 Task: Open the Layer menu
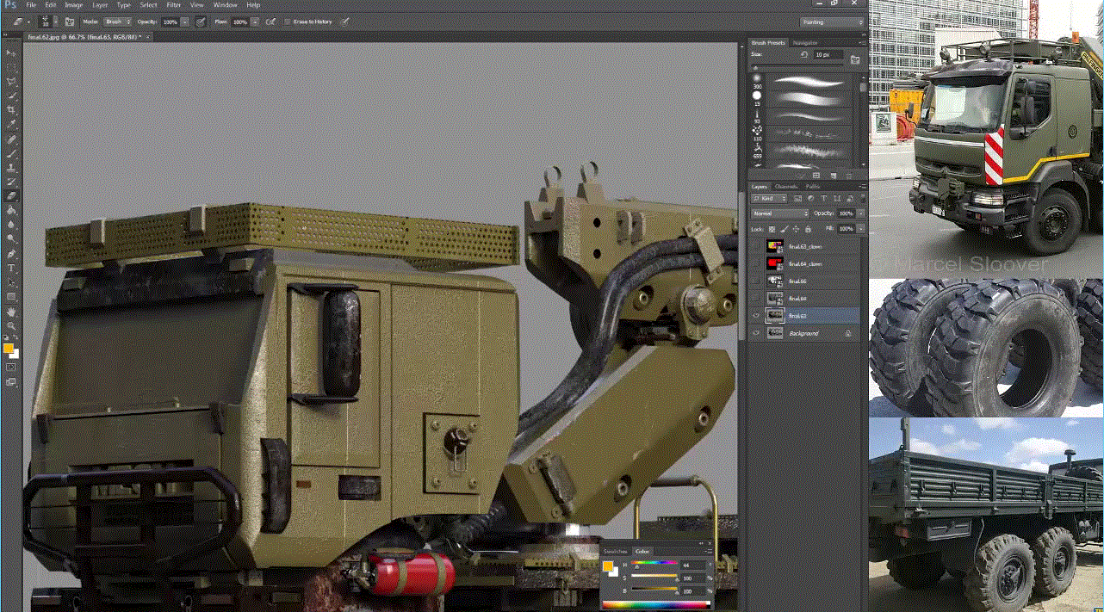100,5
